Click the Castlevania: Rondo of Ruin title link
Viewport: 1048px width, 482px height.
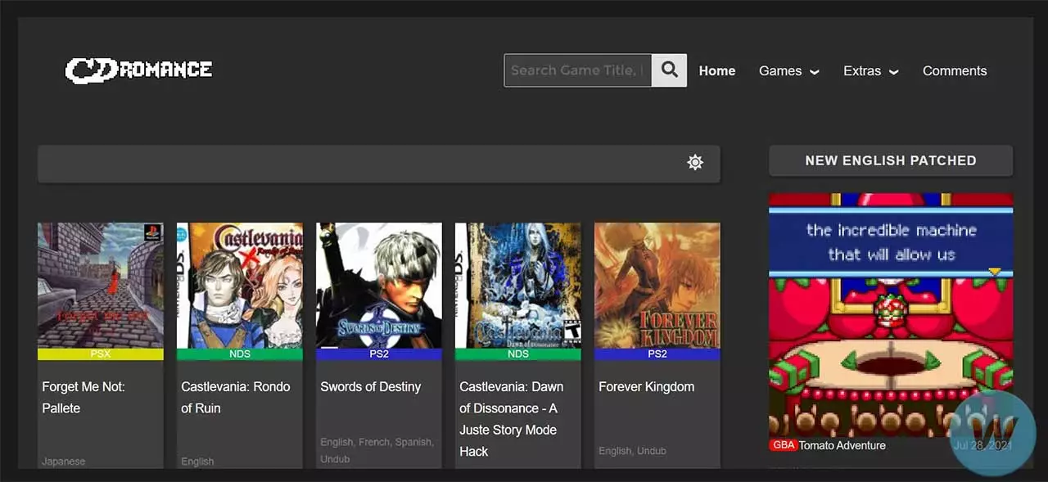[x=236, y=397]
